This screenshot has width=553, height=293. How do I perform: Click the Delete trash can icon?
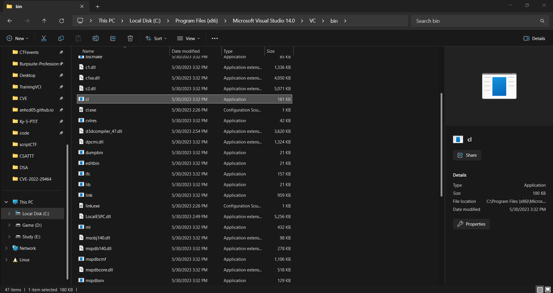(x=130, y=38)
